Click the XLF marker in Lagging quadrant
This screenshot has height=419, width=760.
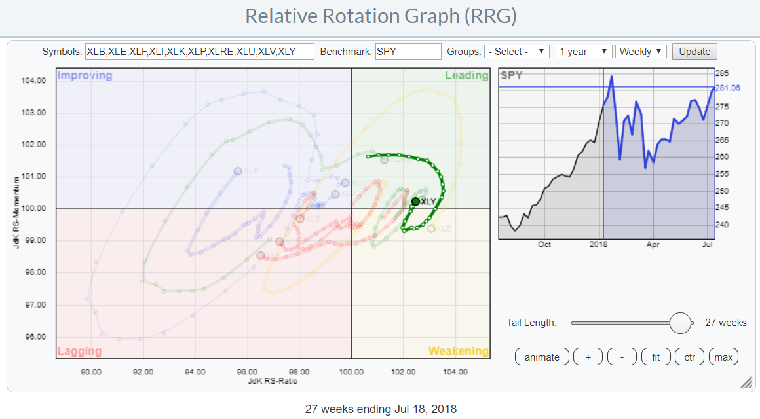coord(261,255)
